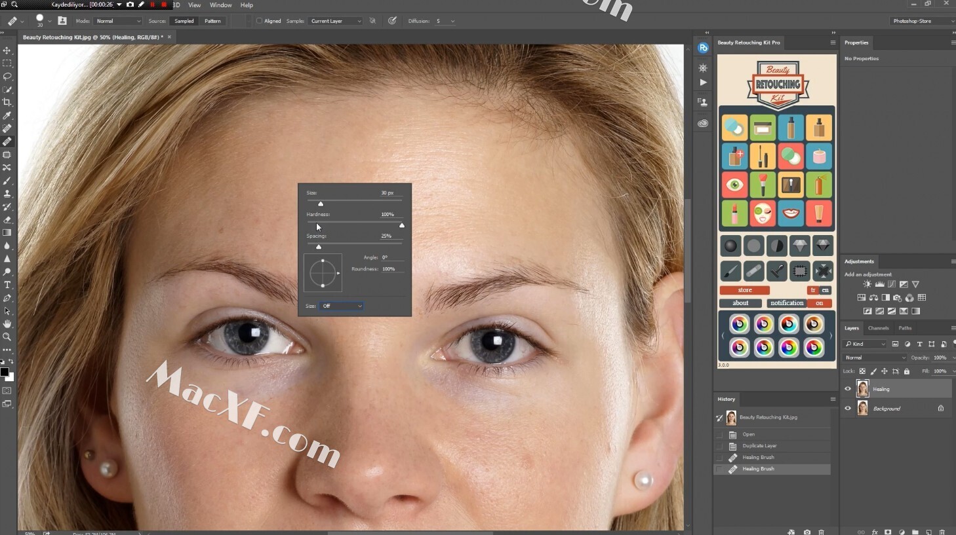Select Duplicate Layer history state
The image size is (956, 535).
coord(759,446)
